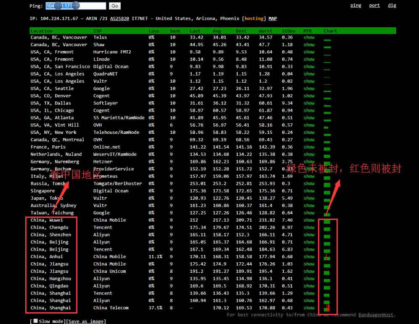Show MTR for Taiwan Taichung Google row
Image resolution: width=419 pixels, height=324 pixels.
pos(309,213)
